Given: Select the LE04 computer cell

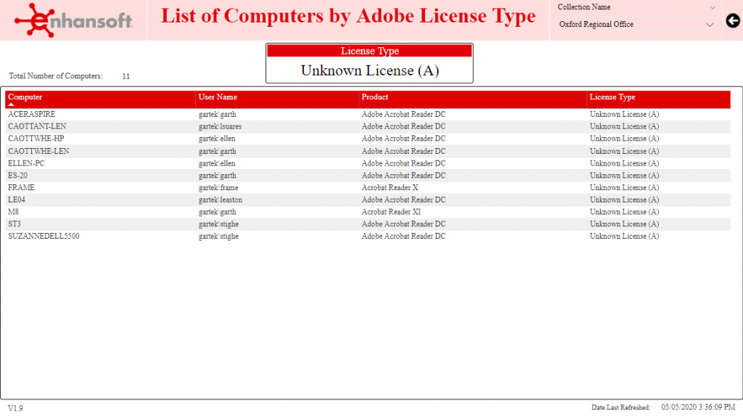Looking at the screenshot, I should point(17,200).
